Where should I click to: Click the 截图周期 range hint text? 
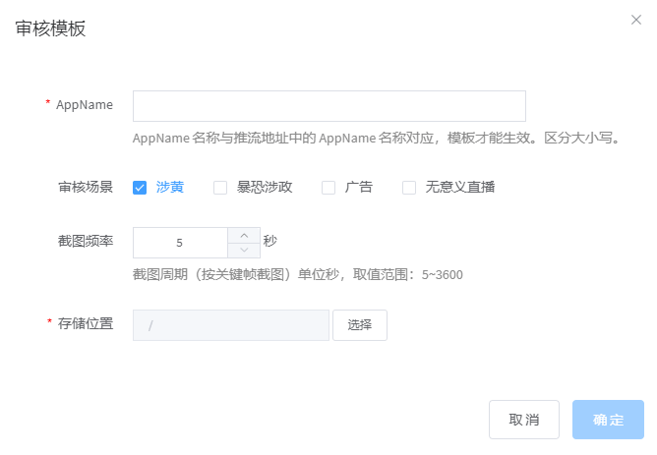[x=297, y=274]
